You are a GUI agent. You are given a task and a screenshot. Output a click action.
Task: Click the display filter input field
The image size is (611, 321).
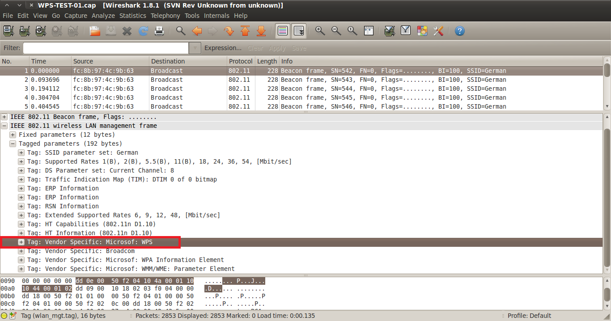click(106, 48)
